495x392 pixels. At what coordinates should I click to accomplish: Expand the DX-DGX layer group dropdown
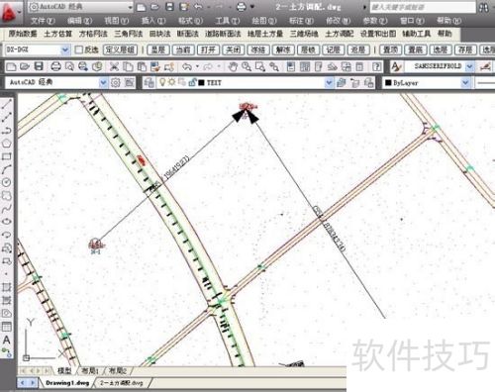(65, 49)
